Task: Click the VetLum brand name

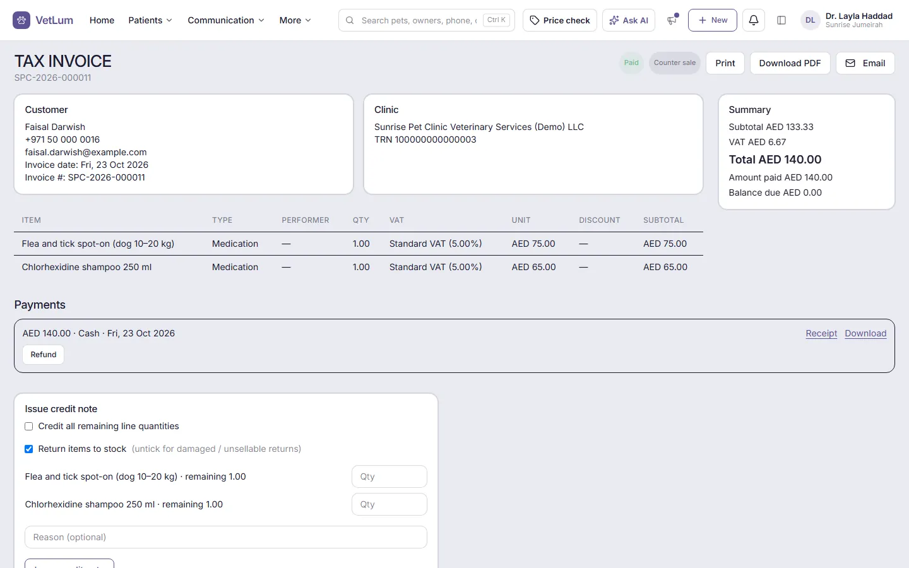Action: 54,20
